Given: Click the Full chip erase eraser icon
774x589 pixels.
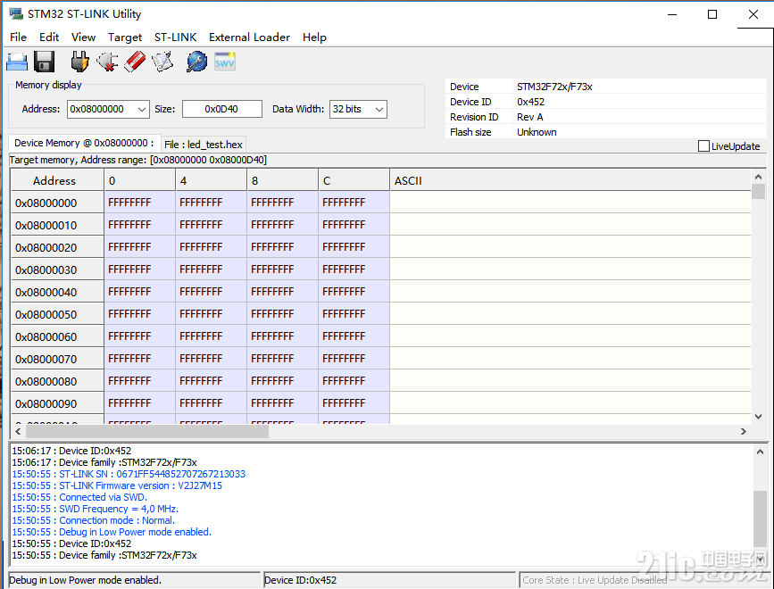Looking at the screenshot, I should pos(135,62).
